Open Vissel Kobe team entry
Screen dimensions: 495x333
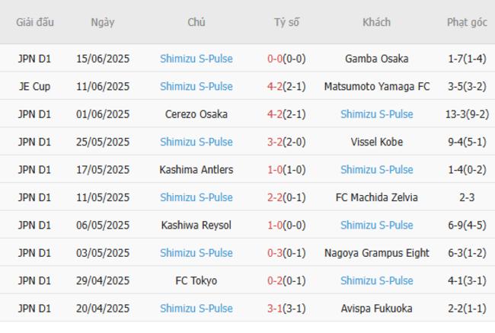pyautogui.click(x=376, y=142)
